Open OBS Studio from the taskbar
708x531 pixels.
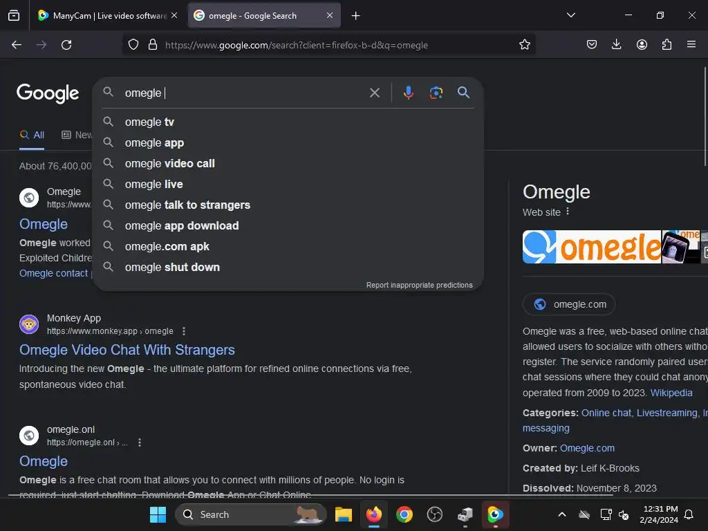point(434,514)
